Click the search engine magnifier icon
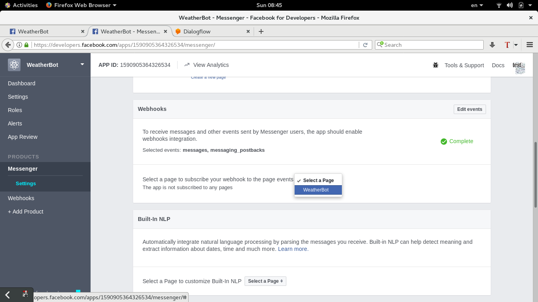The height and width of the screenshot is (302, 538). pos(380,45)
